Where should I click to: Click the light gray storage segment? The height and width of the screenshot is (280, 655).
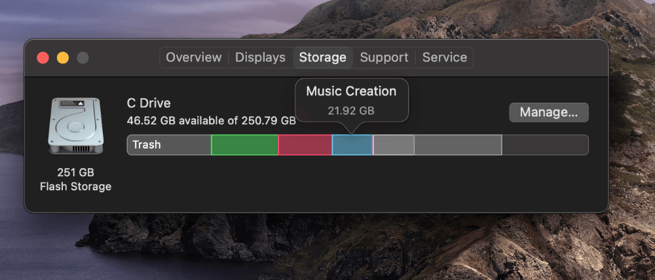[x=394, y=145]
